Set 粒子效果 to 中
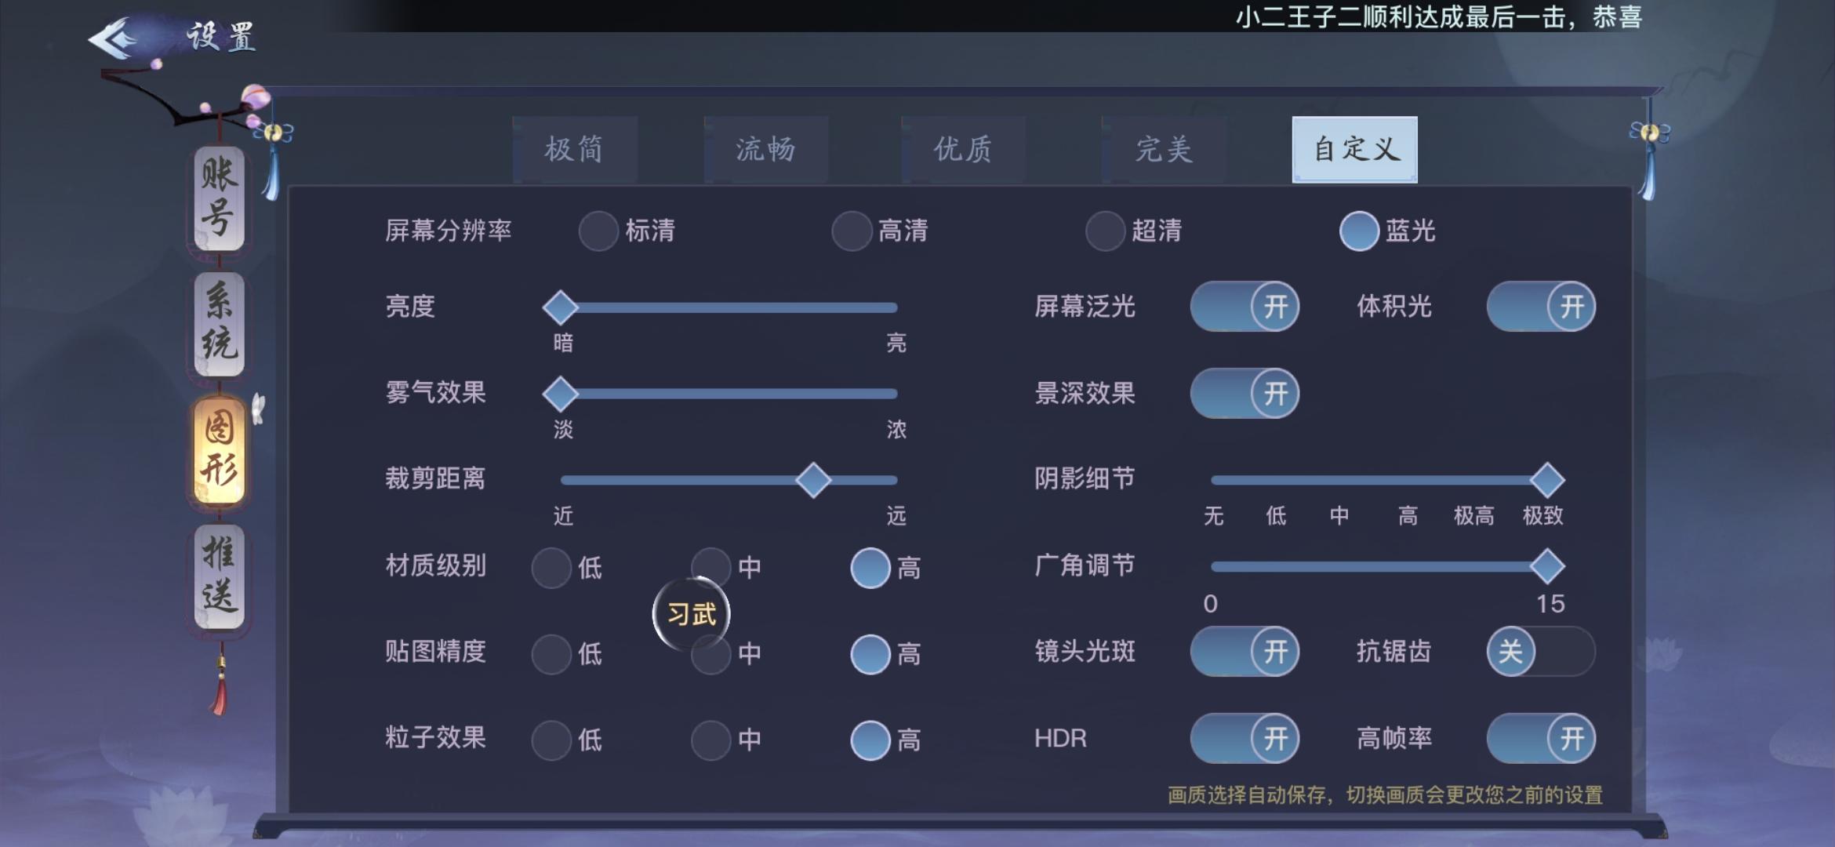Viewport: 1835px width, 847px height. pyautogui.click(x=711, y=740)
